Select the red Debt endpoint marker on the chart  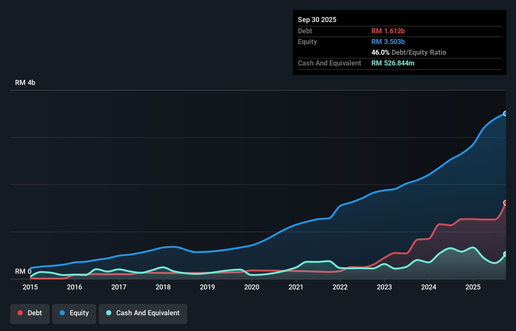click(505, 203)
